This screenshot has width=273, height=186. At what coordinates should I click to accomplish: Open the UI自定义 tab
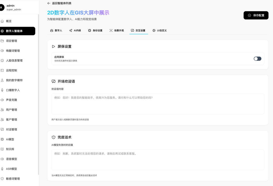160,30
